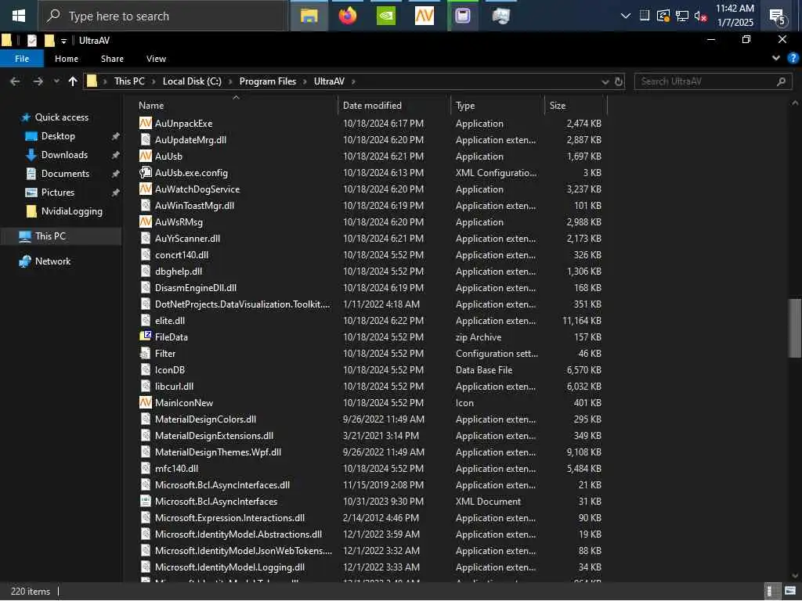Open the NVIDIA app on taskbar

(x=386, y=16)
